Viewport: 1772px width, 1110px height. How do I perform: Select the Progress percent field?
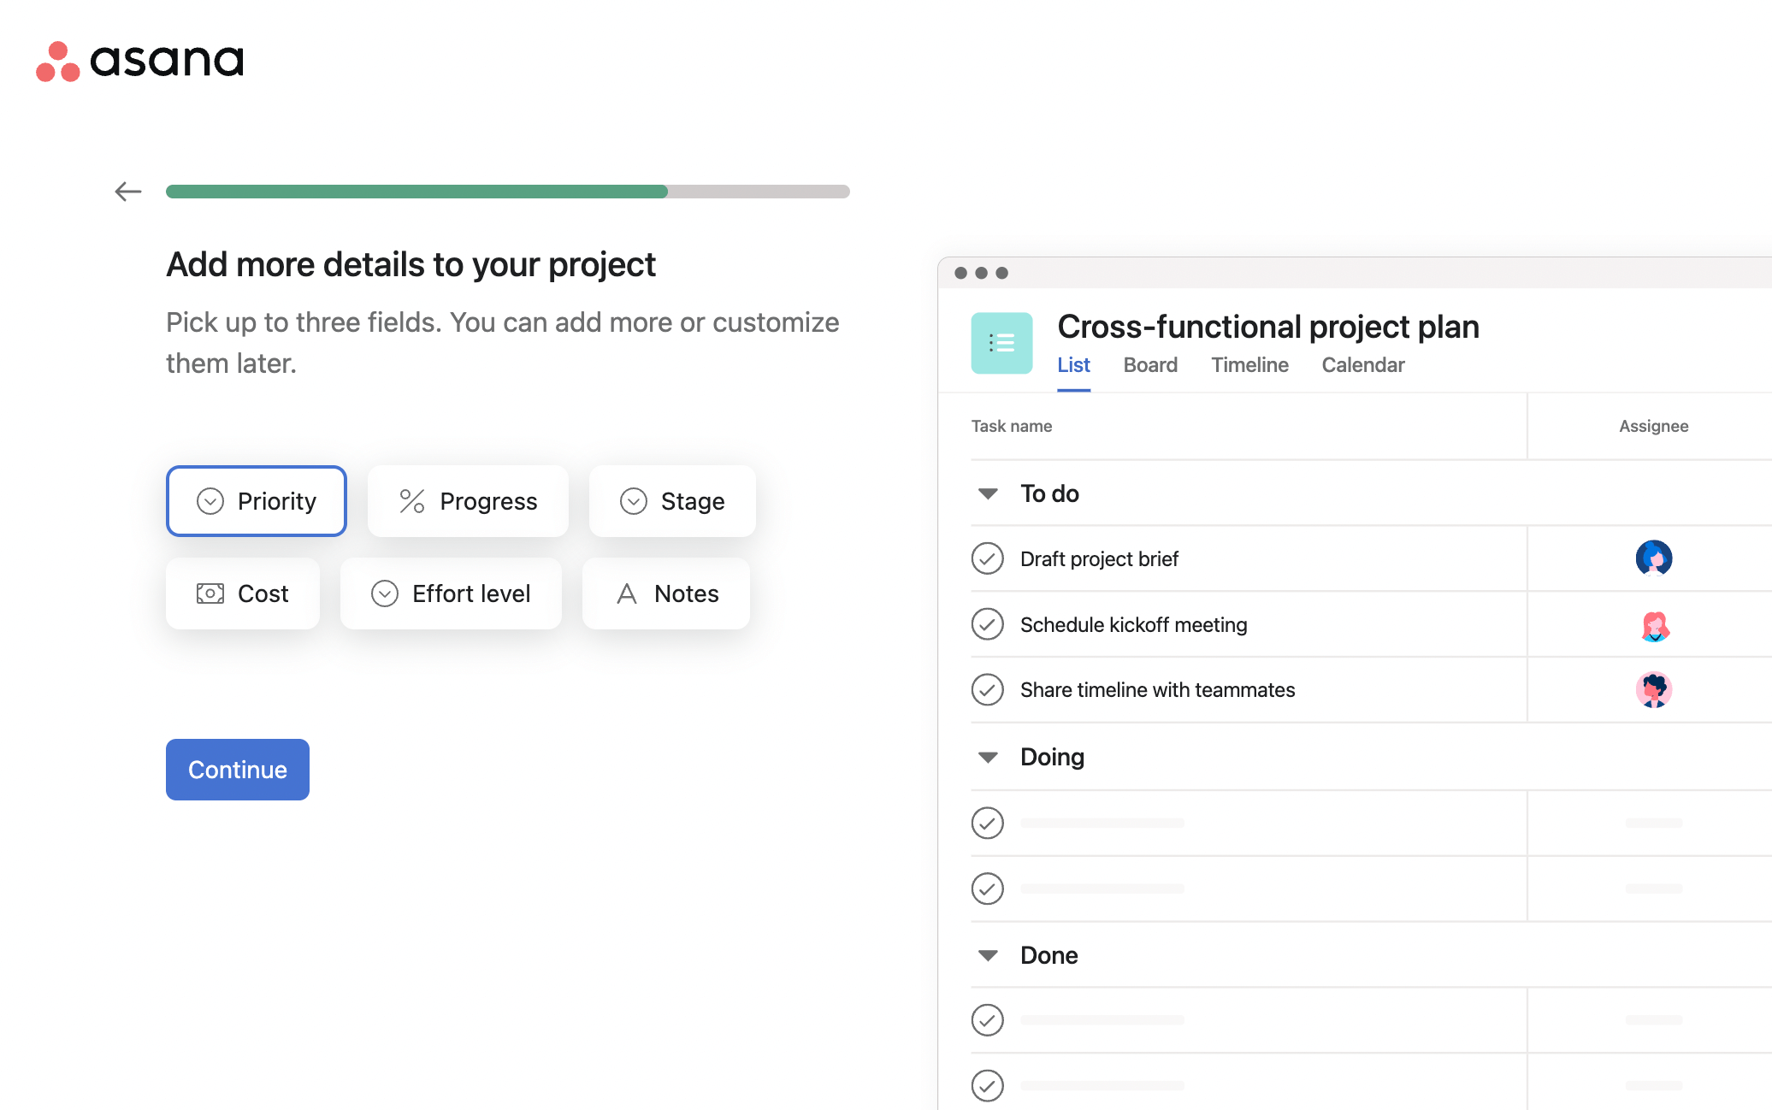468,501
